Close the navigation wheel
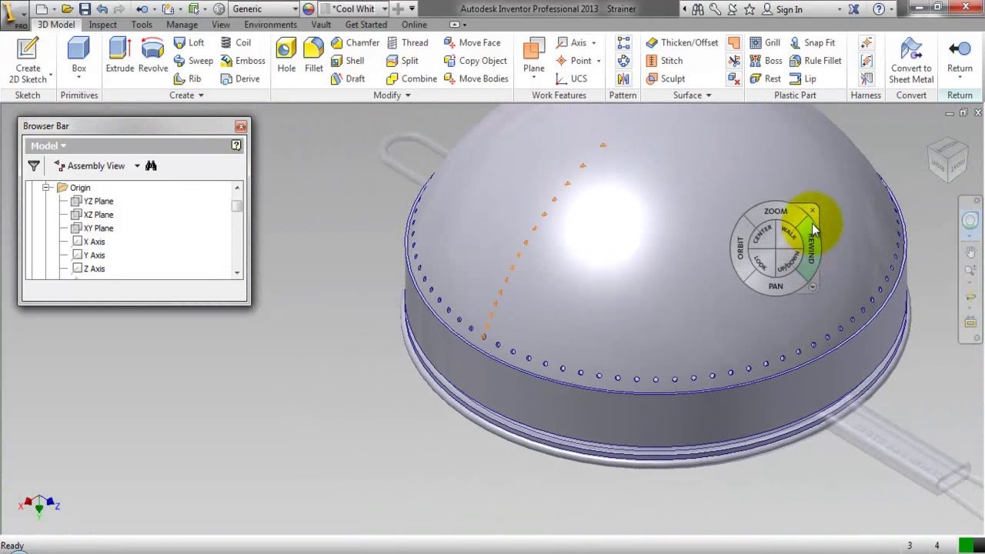985x554 pixels. 812,210
